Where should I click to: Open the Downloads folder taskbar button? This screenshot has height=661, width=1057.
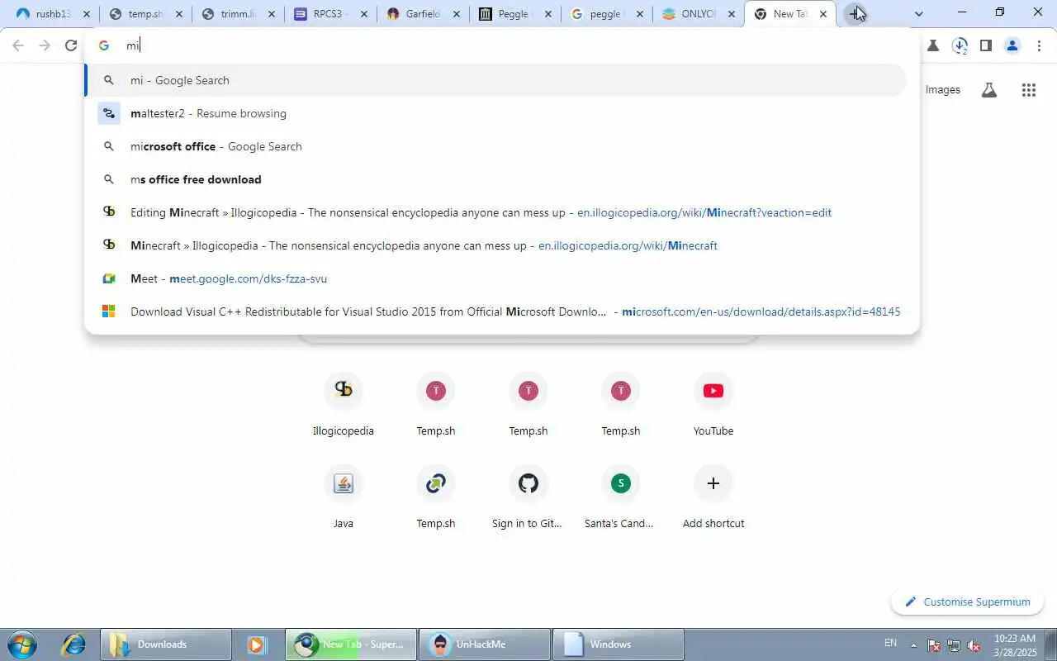pos(166,644)
